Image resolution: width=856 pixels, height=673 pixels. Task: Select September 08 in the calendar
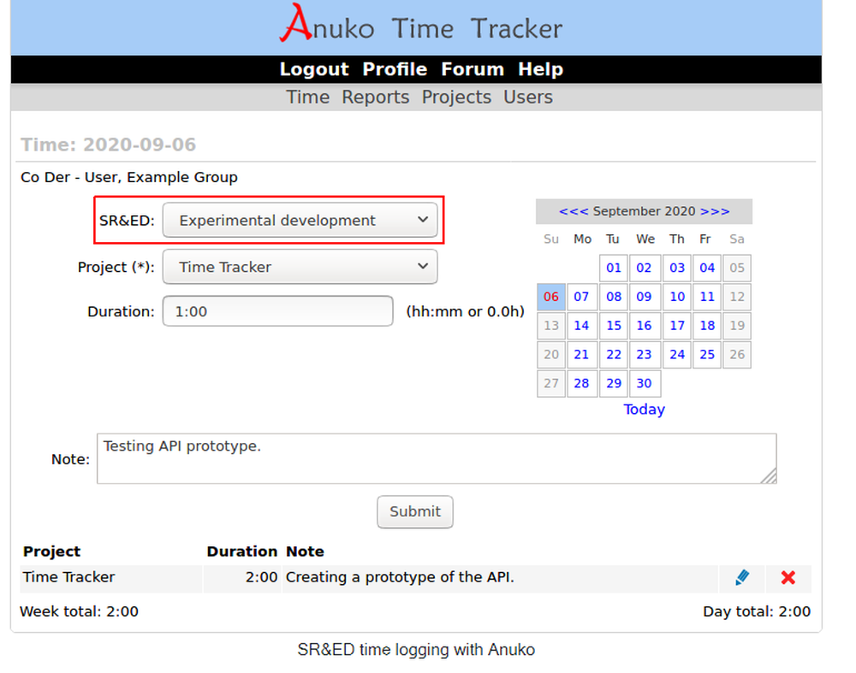pyautogui.click(x=614, y=297)
